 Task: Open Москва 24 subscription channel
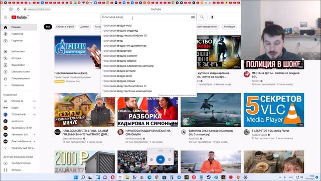[19, 101]
